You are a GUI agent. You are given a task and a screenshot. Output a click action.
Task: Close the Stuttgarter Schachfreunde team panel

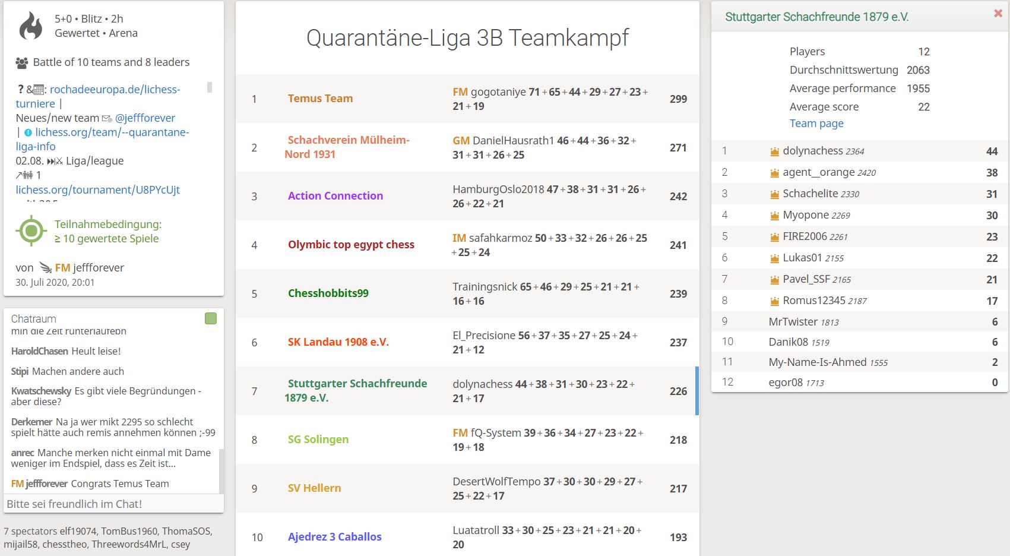point(998,13)
